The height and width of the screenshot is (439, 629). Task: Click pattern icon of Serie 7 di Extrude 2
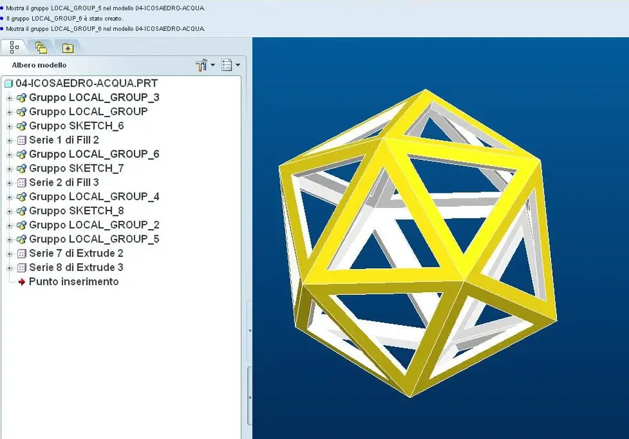pyautogui.click(x=22, y=254)
